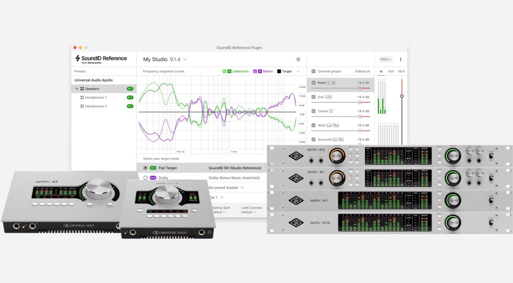Click the purple DLB badge beside Dolby
Image resolution: width=513 pixels, height=283 pixels.
153,178
